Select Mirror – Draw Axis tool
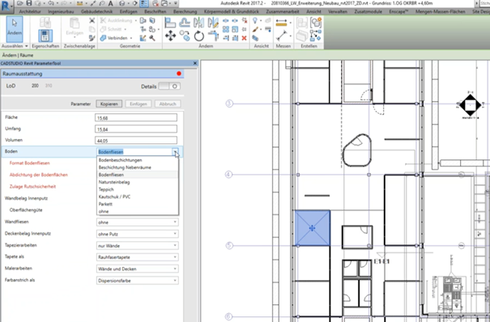 point(213,23)
